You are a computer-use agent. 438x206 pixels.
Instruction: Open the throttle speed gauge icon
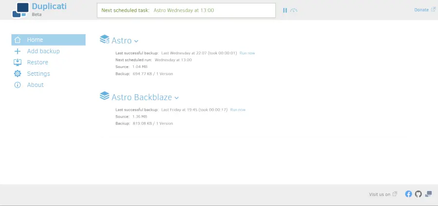(x=293, y=10)
